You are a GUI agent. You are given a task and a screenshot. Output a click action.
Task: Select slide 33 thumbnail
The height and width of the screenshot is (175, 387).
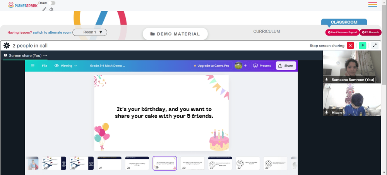pyautogui.click(x=275, y=163)
